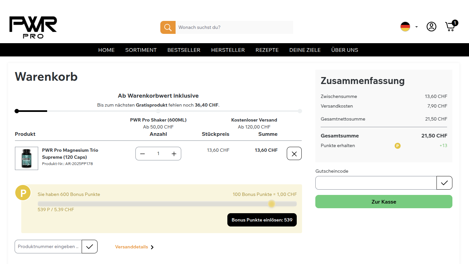Image resolution: width=469 pixels, height=264 pixels.
Task: Click the Zusammenfassung heading
Action: coord(363,81)
